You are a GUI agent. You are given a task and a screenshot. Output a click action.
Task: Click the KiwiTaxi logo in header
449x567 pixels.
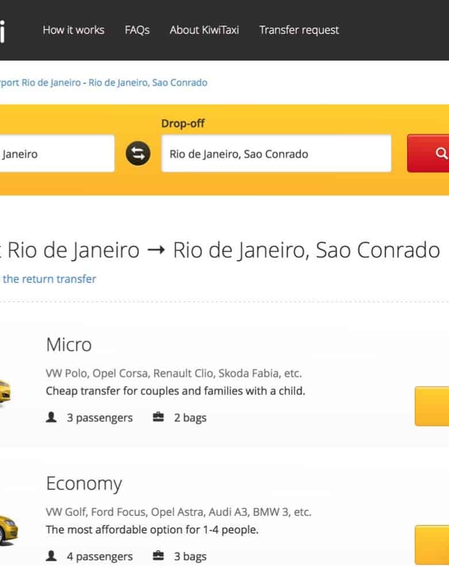2,30
